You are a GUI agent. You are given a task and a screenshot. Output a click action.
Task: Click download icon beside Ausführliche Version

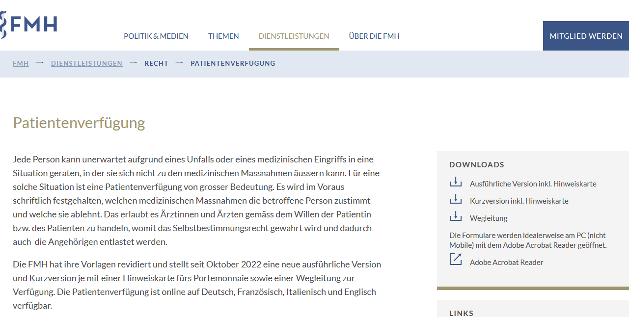click(456, 183)
